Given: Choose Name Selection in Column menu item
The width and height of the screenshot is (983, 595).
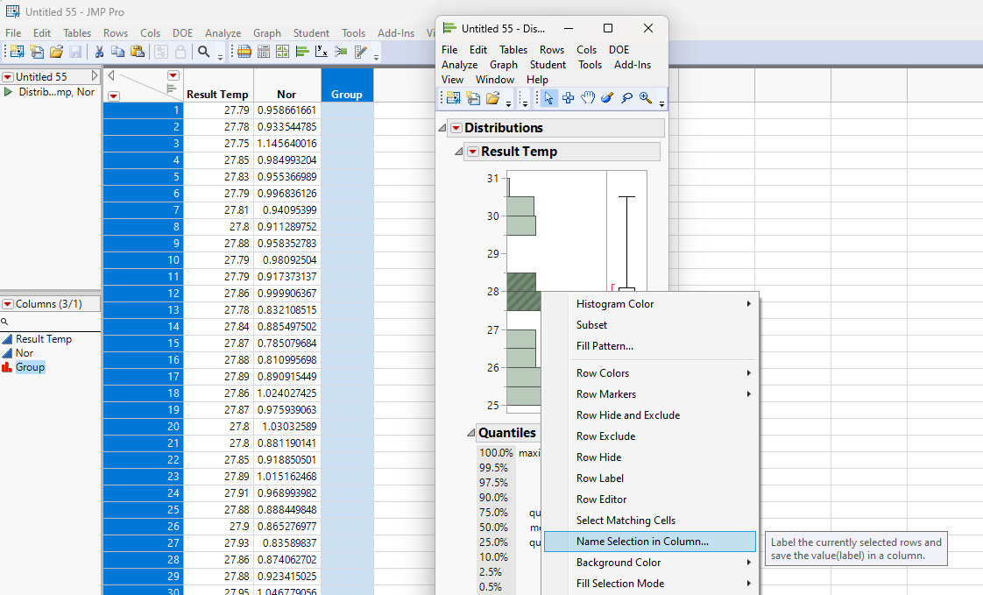Looking at the screenshot, I should pyautogui.click(x=642, y=542).
